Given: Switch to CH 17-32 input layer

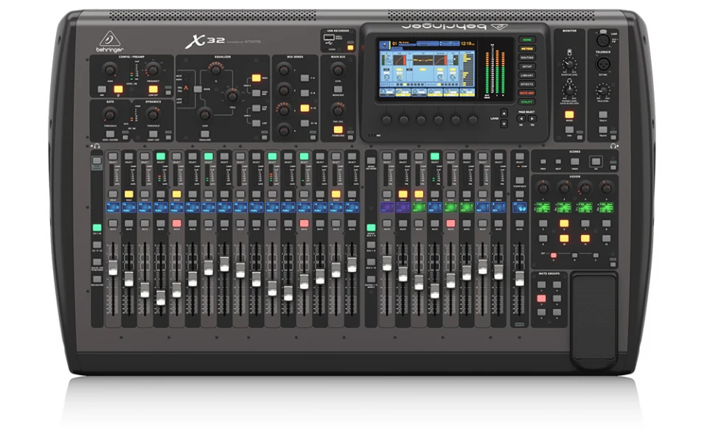Looking at the screenshot, I should pyautogui.click(x=97, y=245).
